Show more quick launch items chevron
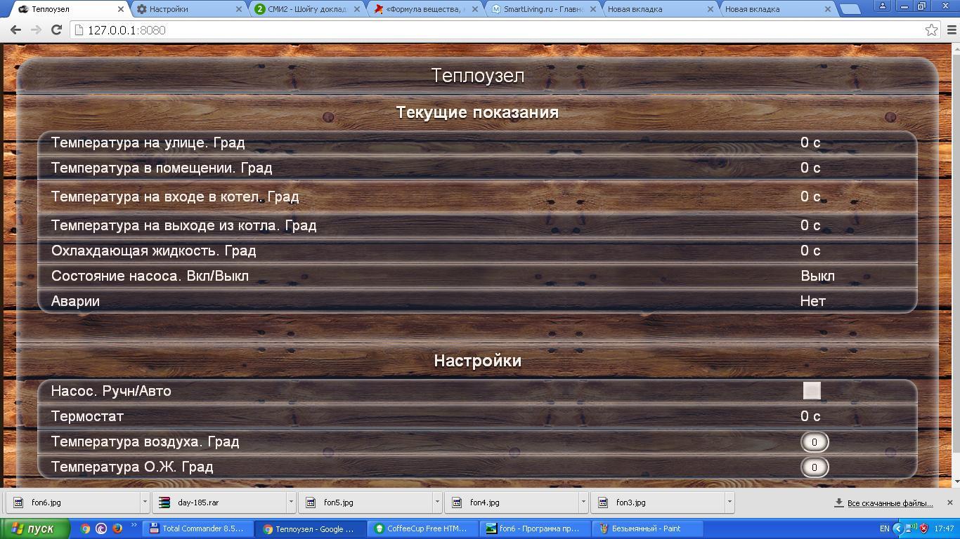This screenshot has width=960, height=539. click(134, 526)
